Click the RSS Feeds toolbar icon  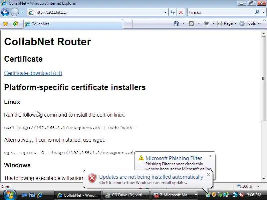pos(191,23)
